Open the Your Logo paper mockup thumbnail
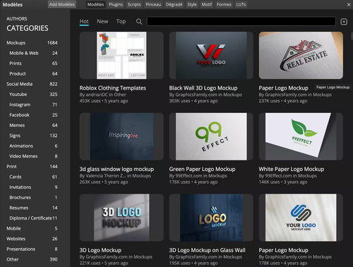The width and height of the screenshot is (353, 267). (301, 218)
